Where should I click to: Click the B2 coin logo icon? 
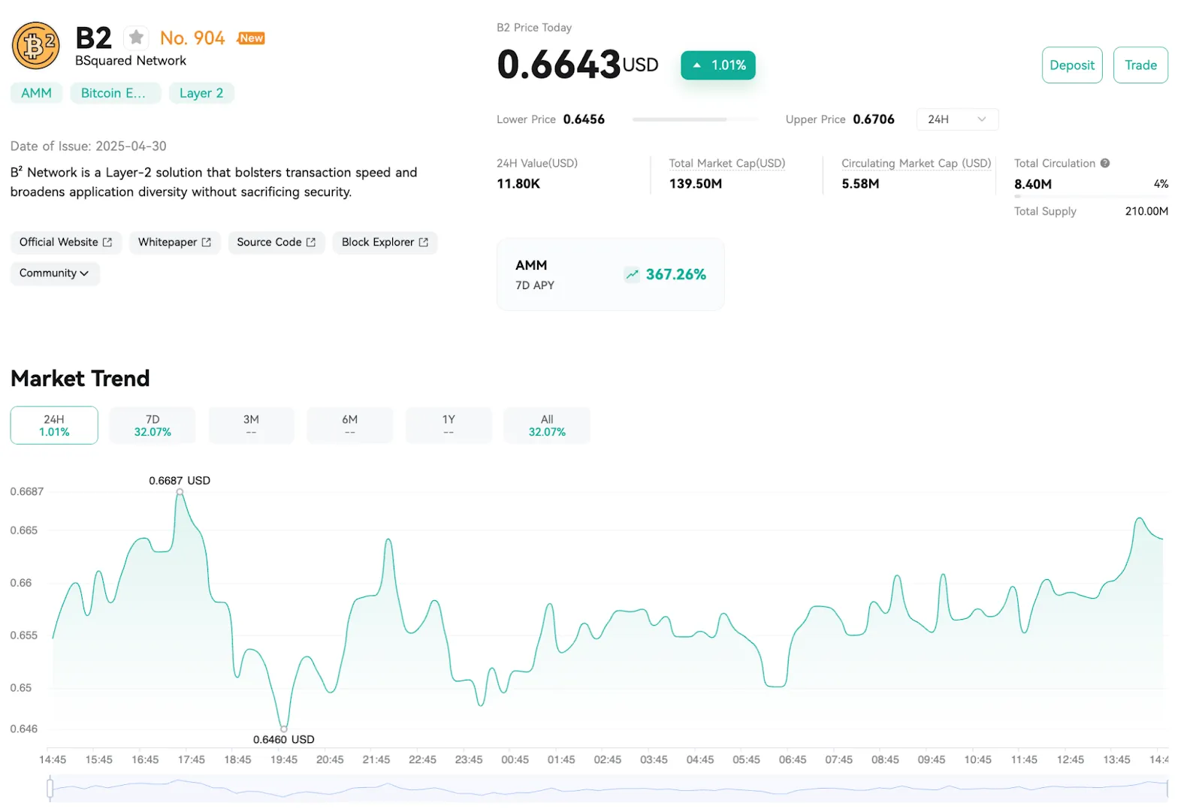(35, 46)
